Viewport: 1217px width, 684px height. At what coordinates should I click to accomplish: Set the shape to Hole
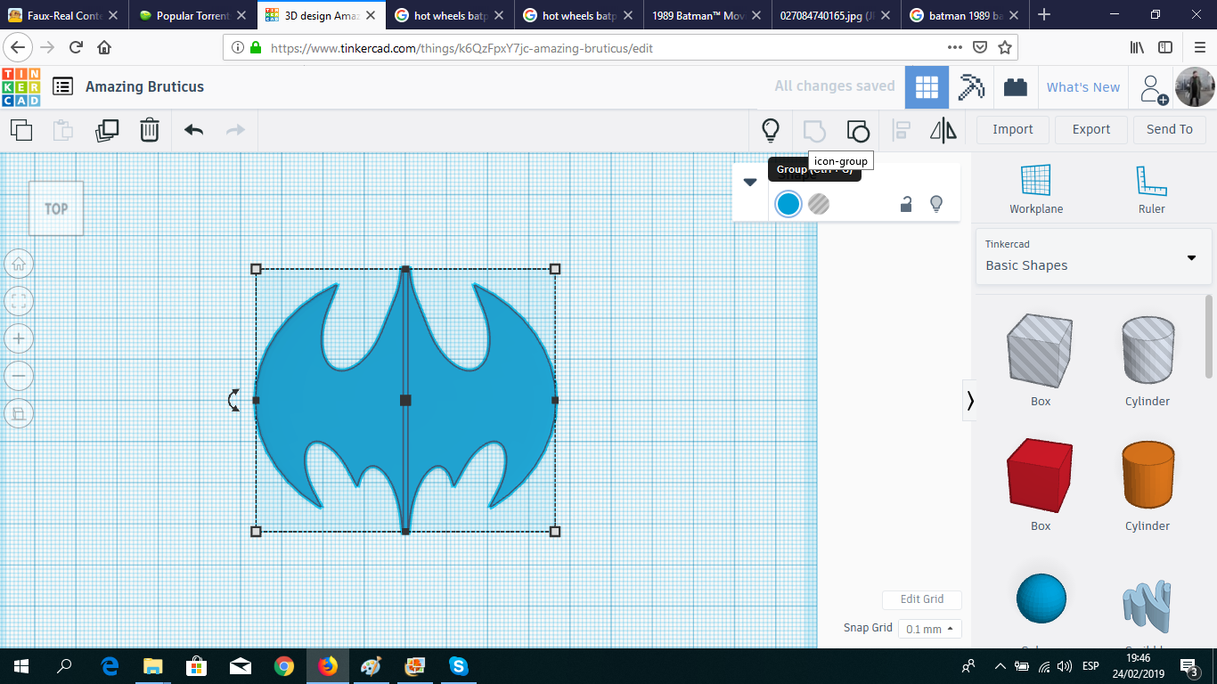819,204
